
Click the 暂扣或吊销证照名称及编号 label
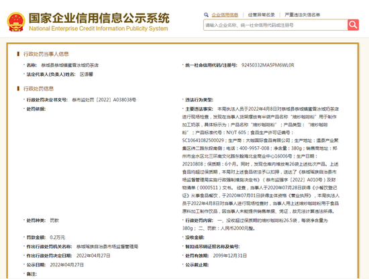[212, 247]
